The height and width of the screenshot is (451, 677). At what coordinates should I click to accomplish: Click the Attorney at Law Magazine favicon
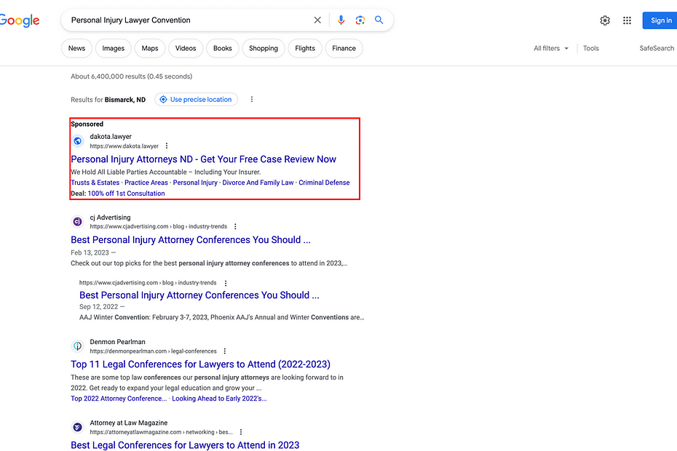pyautogui.click(x=78, y=427)
